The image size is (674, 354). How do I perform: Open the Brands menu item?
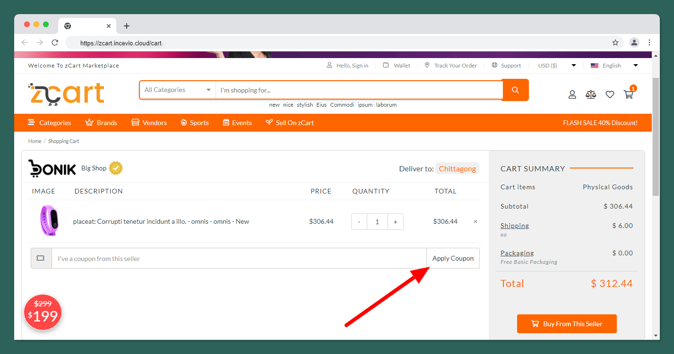[101, 123]
